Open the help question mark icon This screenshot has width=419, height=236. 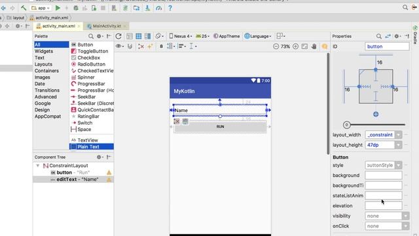coord(170,8)
